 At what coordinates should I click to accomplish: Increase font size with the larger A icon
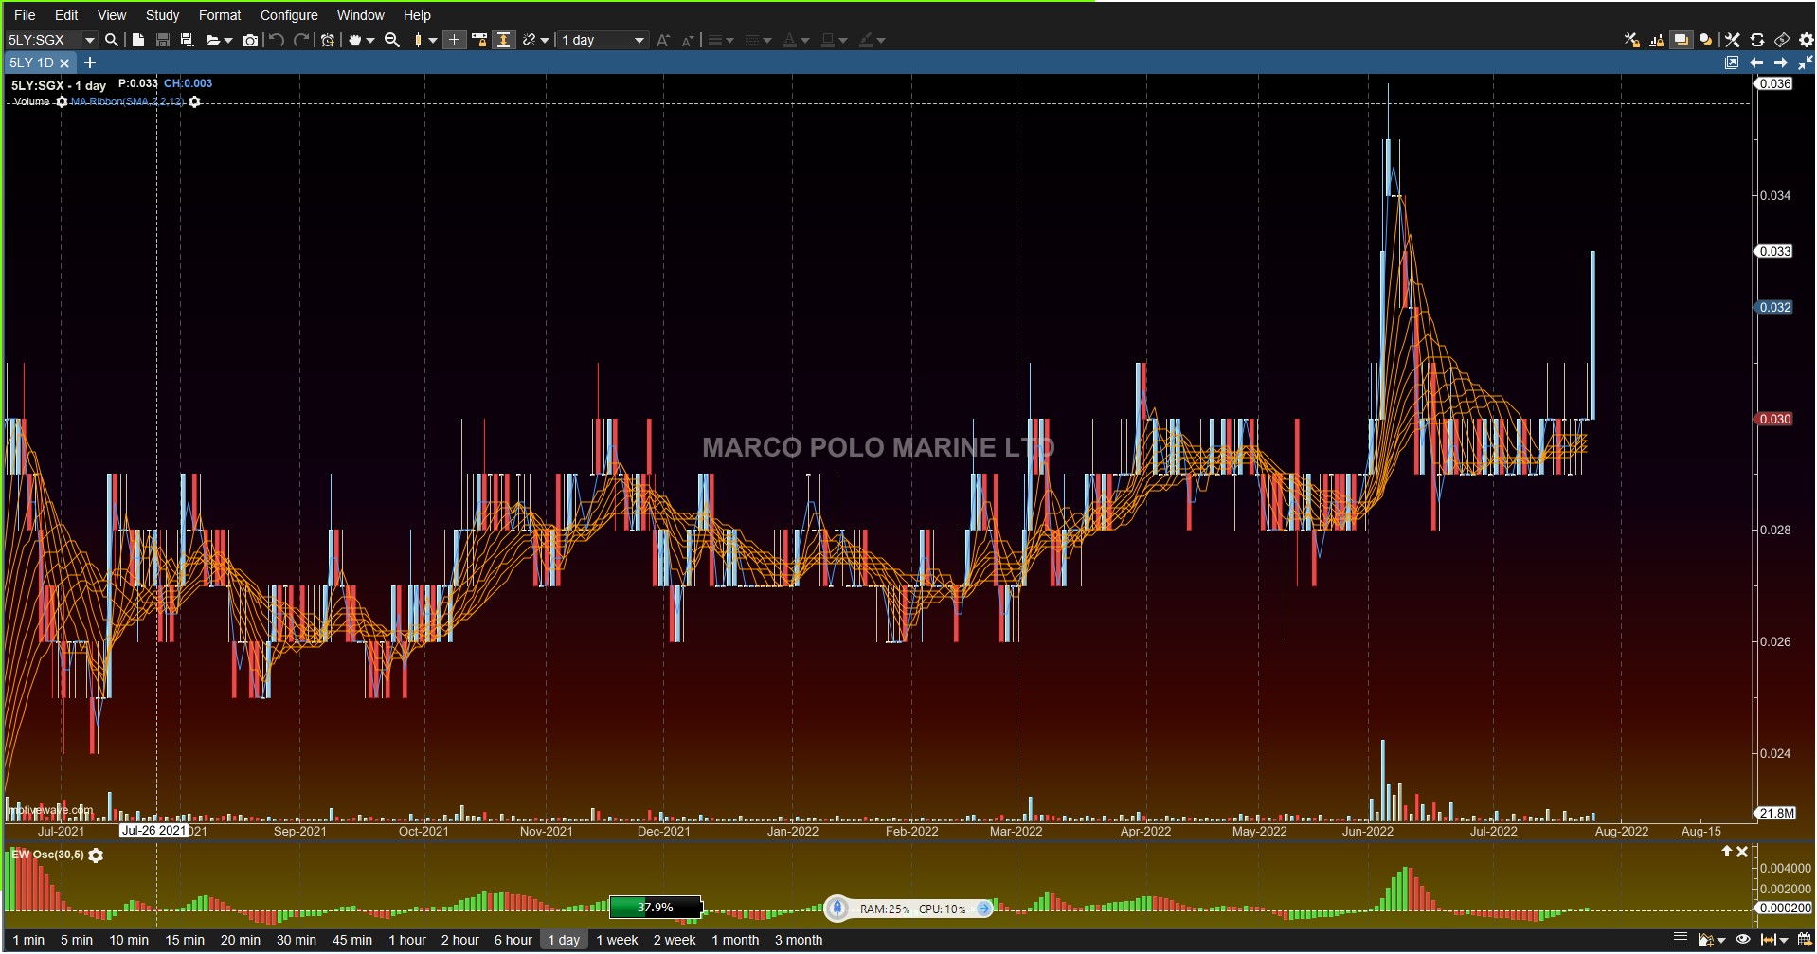[x=663, y=40]
